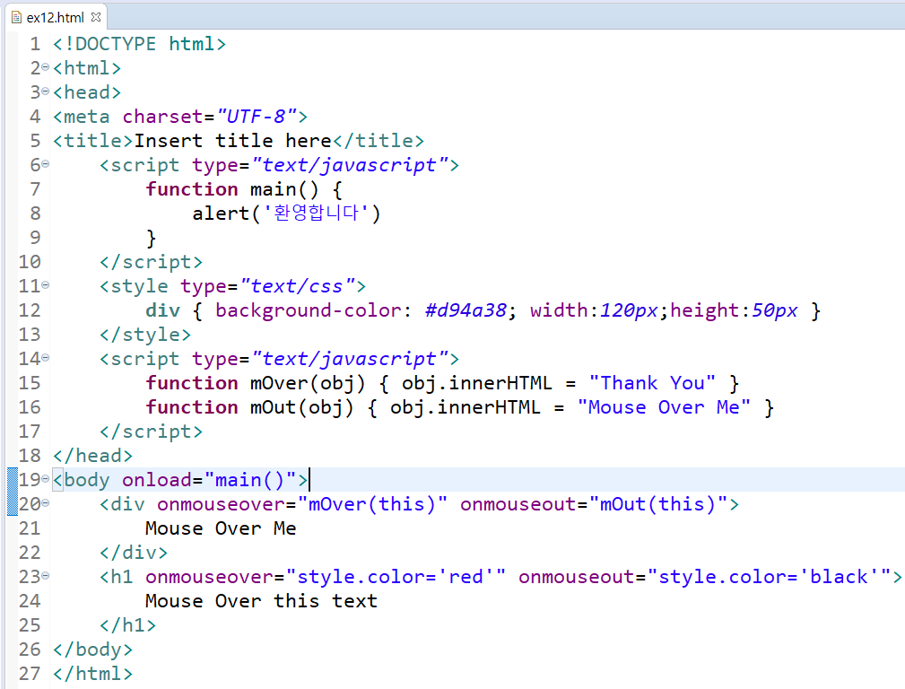
Task: Click the </script> tag on line 17
Action: click(152, 432)
